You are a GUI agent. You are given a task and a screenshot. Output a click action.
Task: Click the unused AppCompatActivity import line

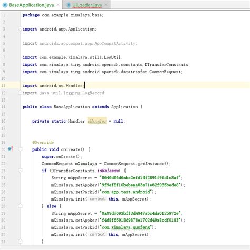80,43
